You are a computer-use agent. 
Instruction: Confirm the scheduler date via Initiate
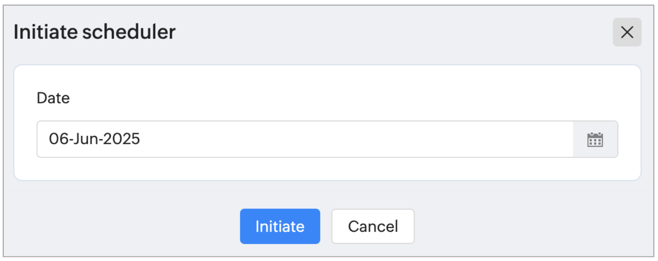280,226
